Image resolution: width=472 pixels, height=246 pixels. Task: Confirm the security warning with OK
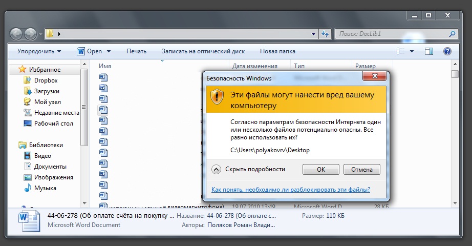[321, 170]
